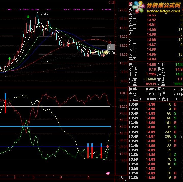Click month marker 5 on the time axis
The height and width of the screenshot is (182, 183).
pyautogui.click(x=89, y=177)
